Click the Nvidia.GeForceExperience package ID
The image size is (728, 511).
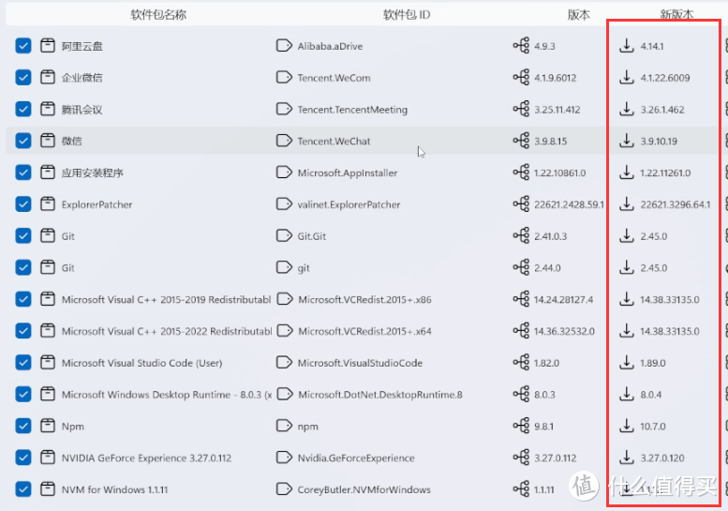pos(356,458)
